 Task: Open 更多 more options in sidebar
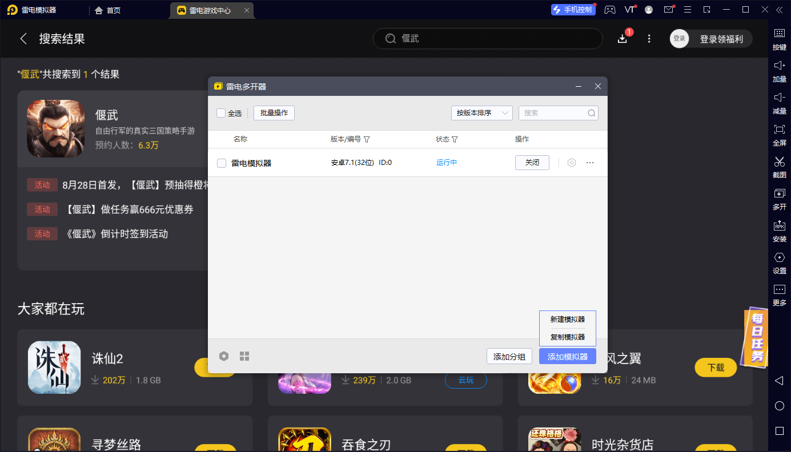[779, 294]
